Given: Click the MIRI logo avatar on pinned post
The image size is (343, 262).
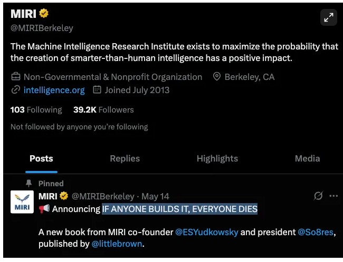Looking at the screenshot, I should (22, 201).
